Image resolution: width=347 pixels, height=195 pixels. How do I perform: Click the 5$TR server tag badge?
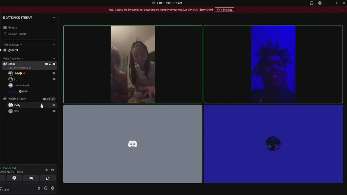click(x=23, y=92)
